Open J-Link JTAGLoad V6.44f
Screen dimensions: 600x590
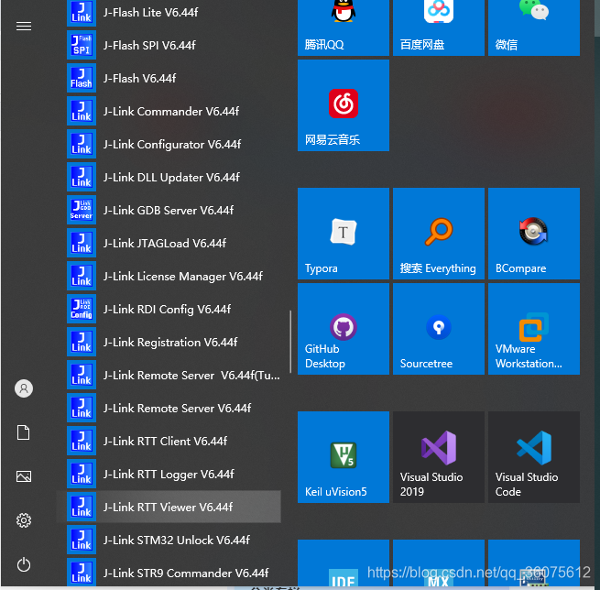pos(169,243)
